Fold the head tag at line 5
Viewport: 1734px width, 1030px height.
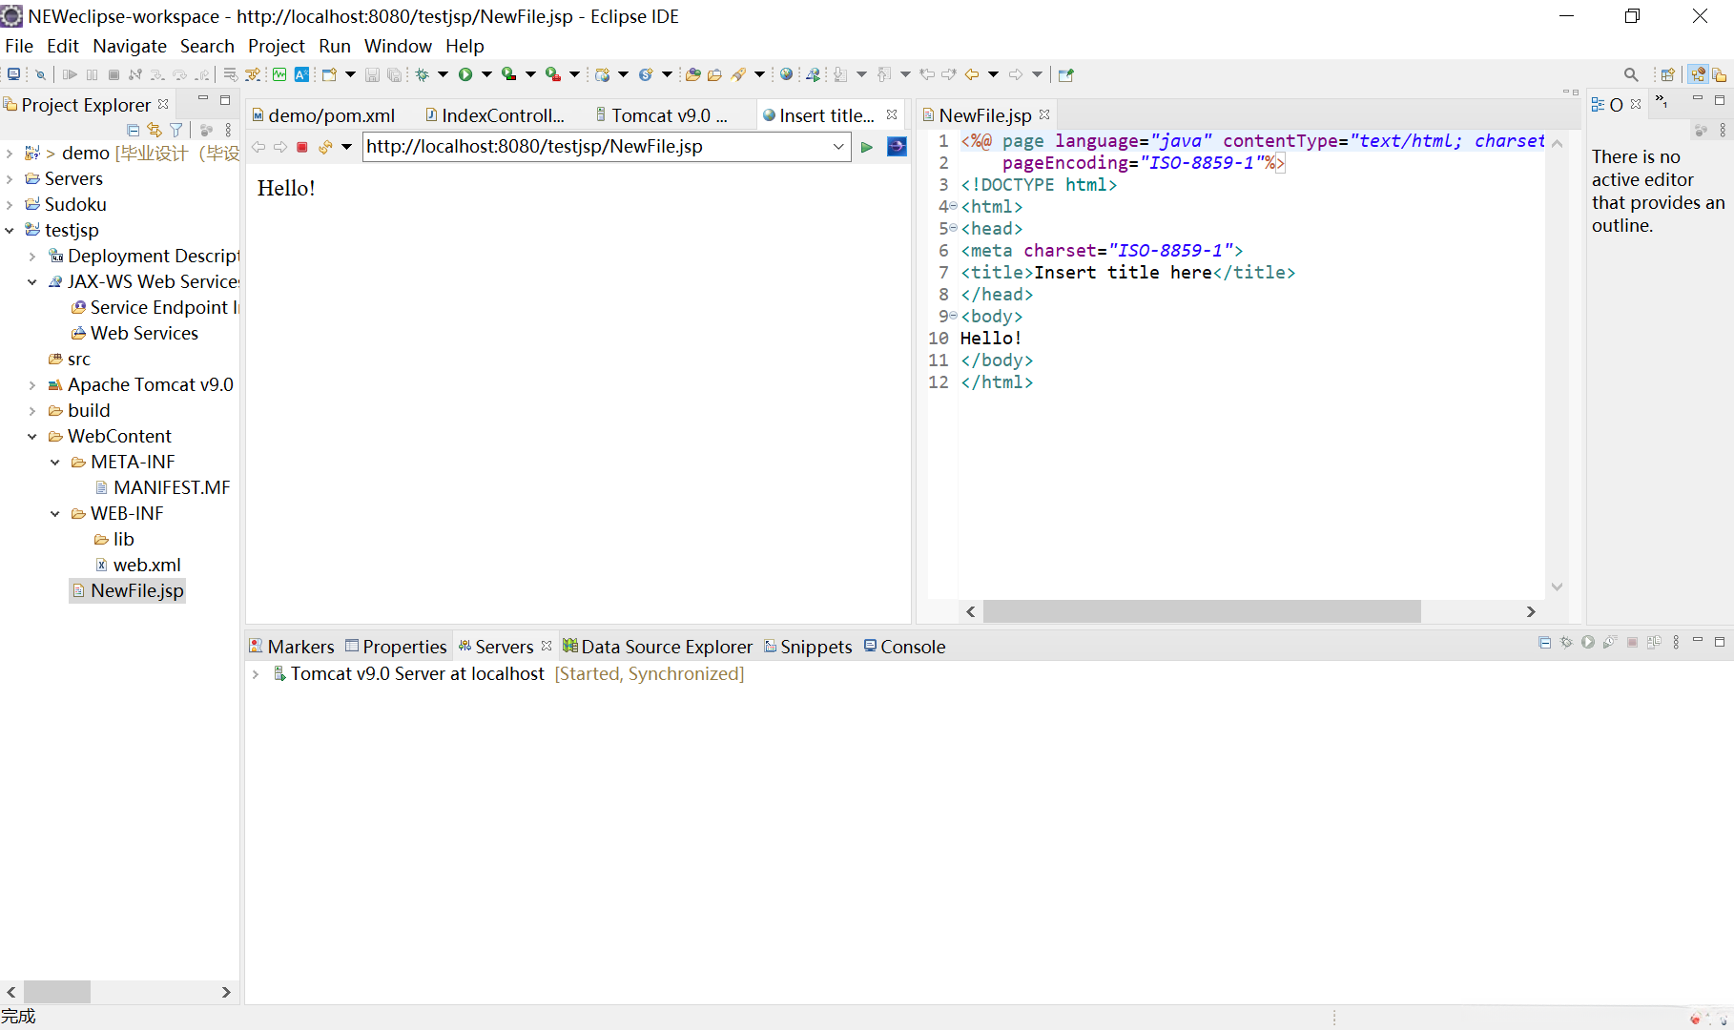tap(954, 229)
